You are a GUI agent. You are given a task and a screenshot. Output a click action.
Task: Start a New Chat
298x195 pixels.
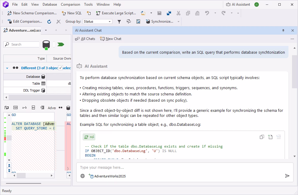point(111,39)
